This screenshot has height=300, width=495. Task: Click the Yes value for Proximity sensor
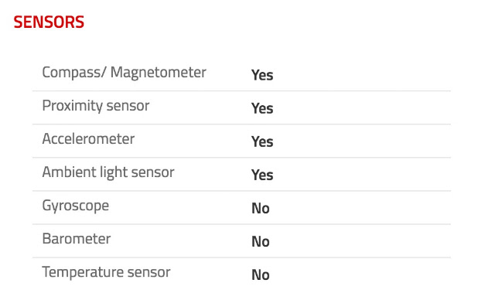click(x=262, y=108)
